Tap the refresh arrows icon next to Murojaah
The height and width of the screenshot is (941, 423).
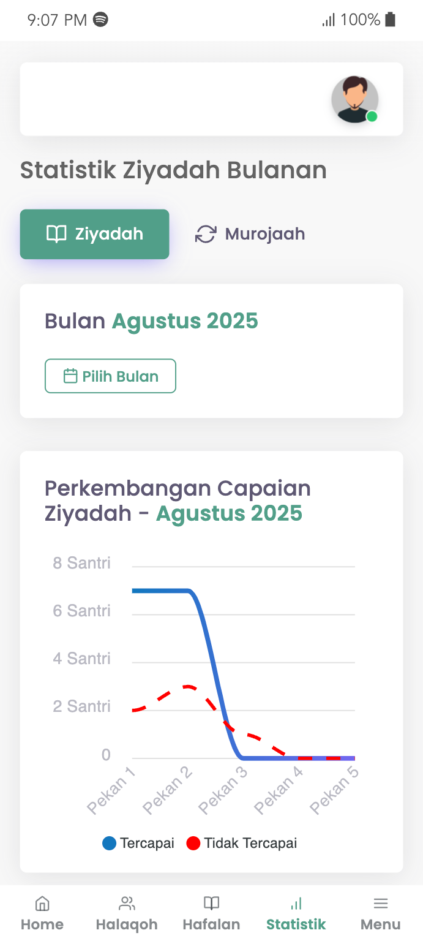pyautogui.click(x=205, y=233)
